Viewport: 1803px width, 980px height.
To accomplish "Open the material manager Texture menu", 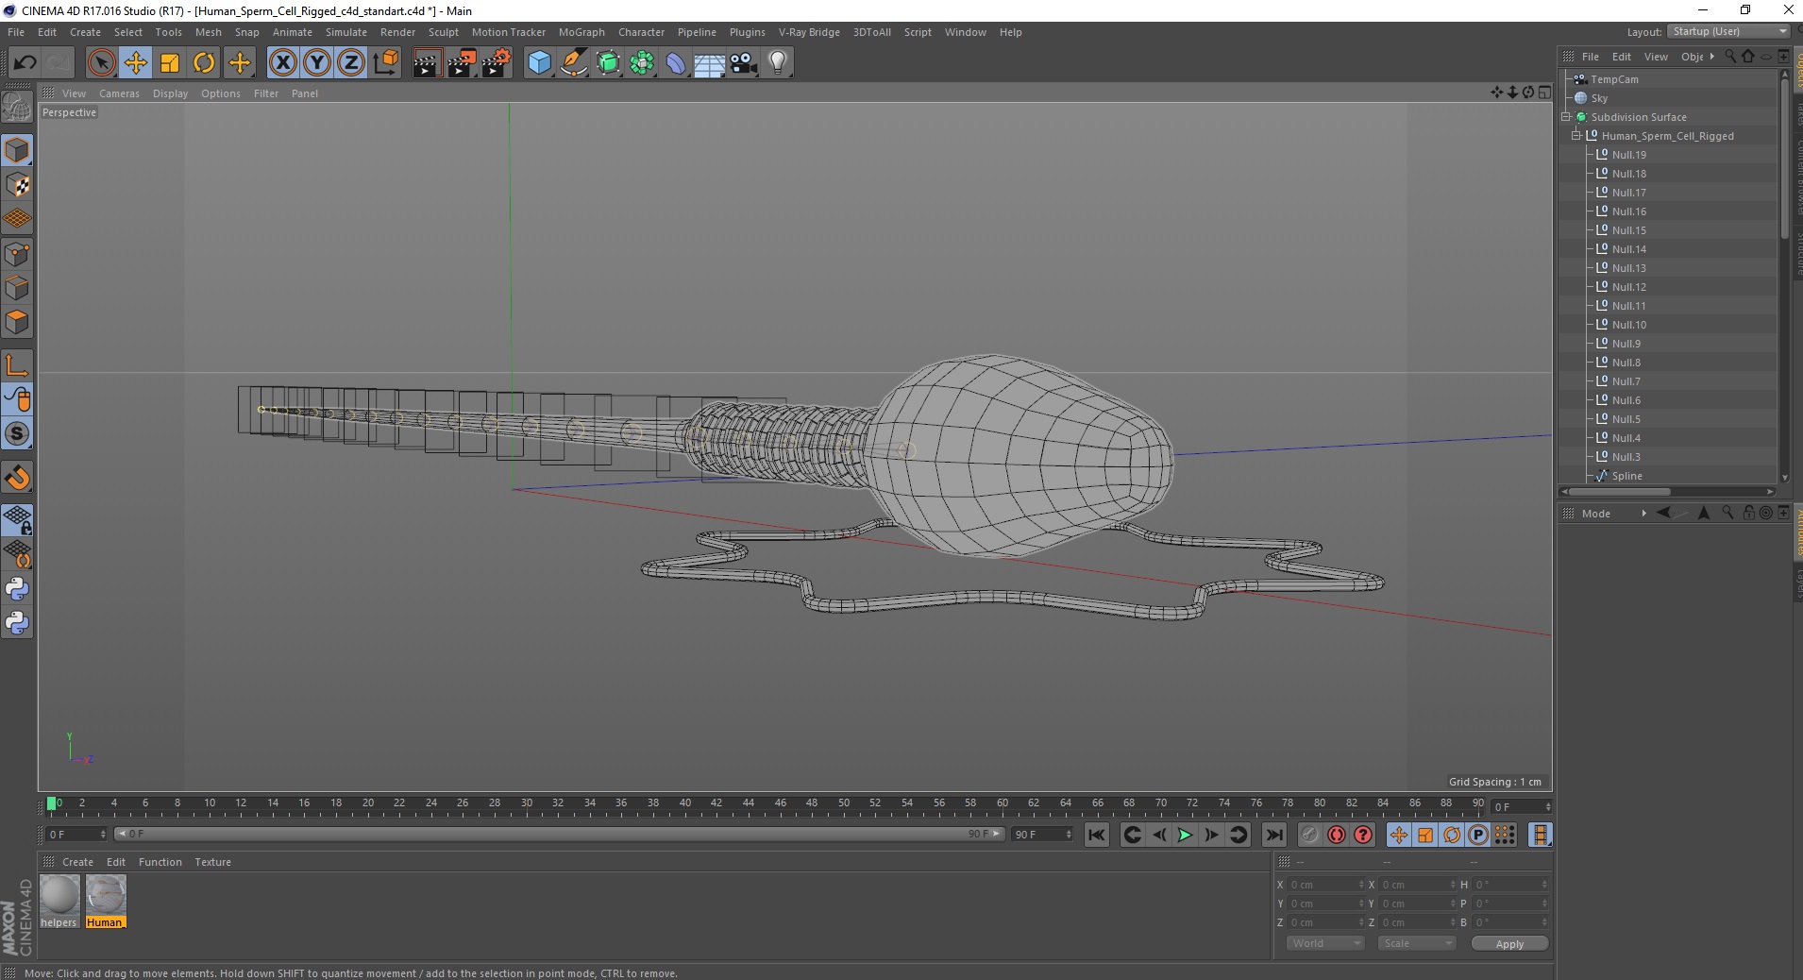I will [x=212, y=862].
